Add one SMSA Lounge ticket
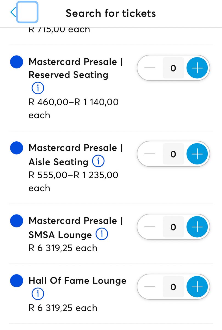The image size is (222, 330). click(x=197, y=227)
